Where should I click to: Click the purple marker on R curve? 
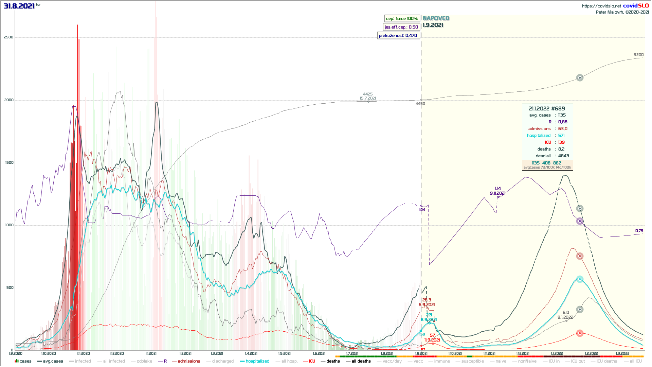pos(580,221)
